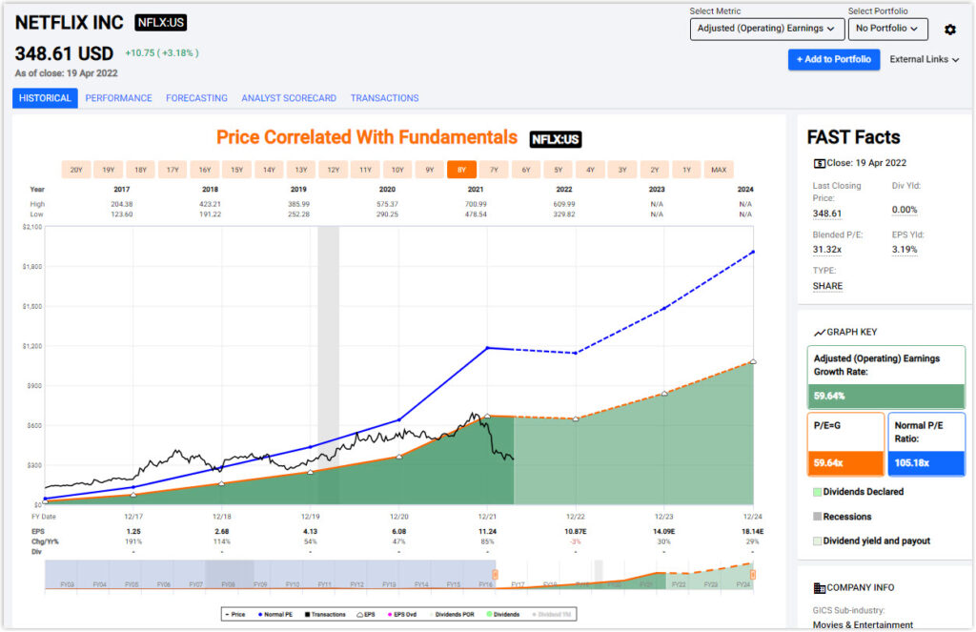Click the COMPANY INFO building icon
976x632 pixels.
pyautogui.click(x=820, y=587)
